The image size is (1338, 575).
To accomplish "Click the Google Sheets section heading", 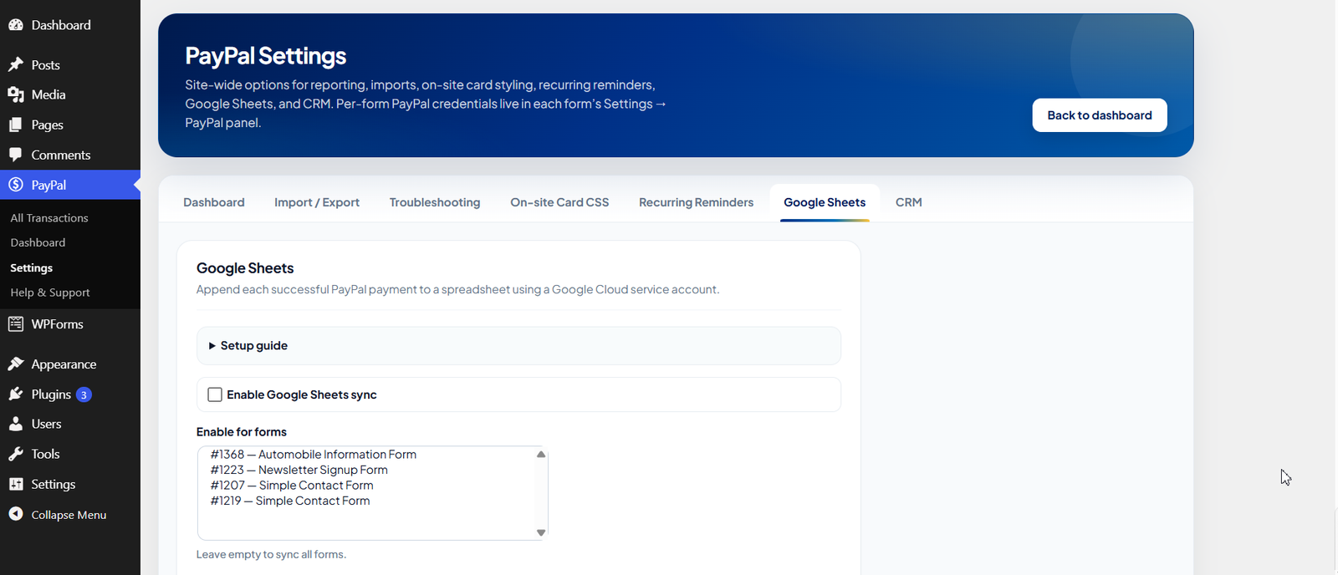I will (245, 268).
